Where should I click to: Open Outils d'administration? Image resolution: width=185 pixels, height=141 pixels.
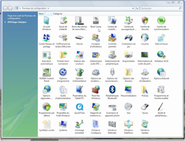point(63,92)
